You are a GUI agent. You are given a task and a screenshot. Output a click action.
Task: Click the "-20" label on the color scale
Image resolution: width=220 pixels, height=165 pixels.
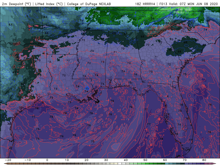pyautogui.click(x=8, y=160)
